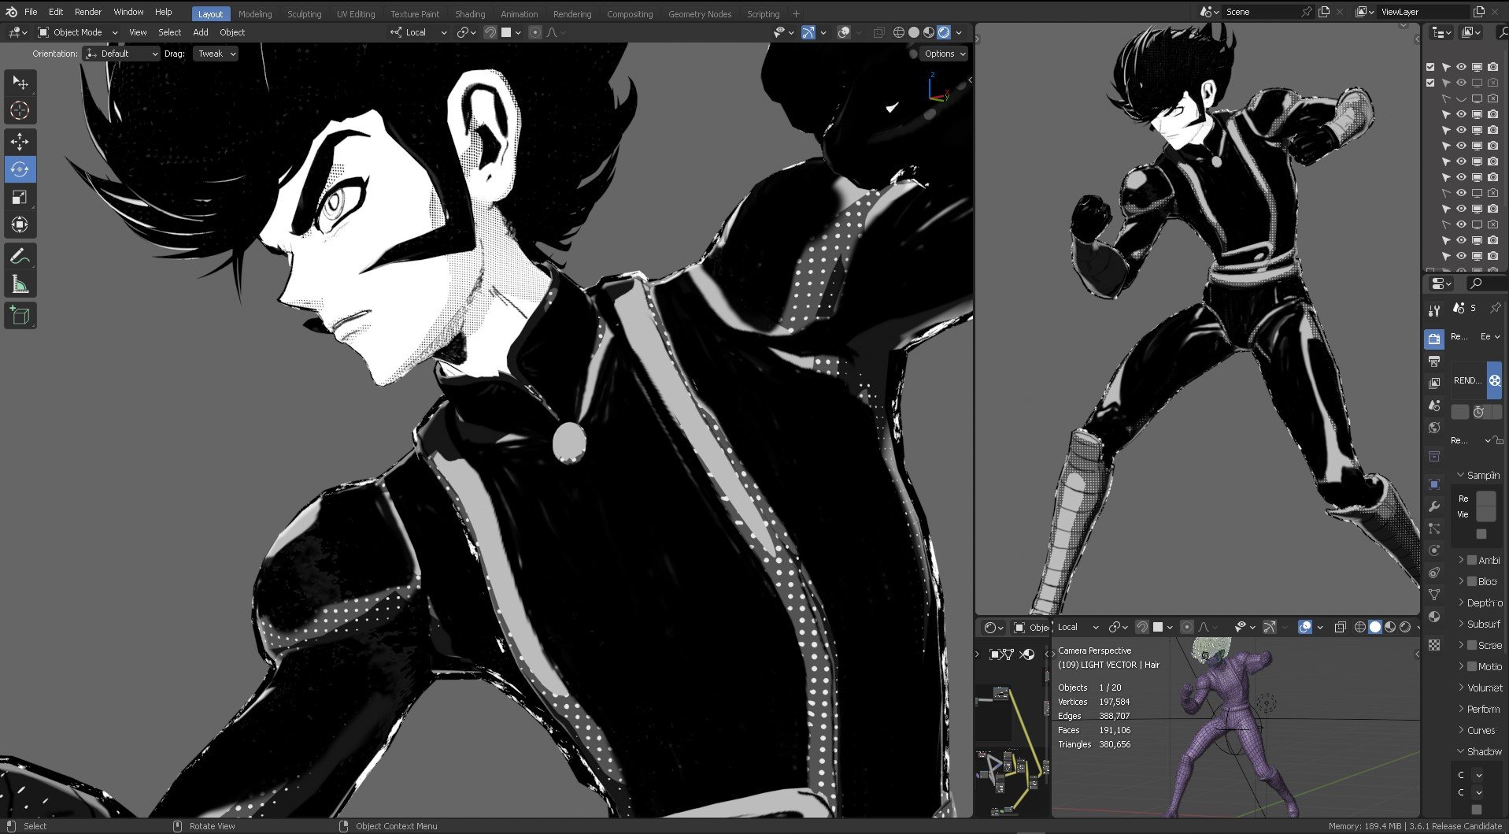Screen dimensions: 1509x834
Task: Switch main viewport to wireframe shading
Action: [x=898, y=32]
